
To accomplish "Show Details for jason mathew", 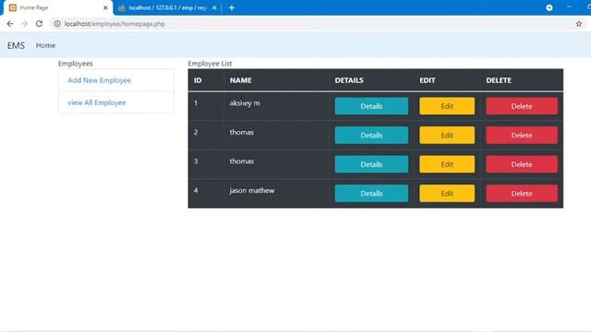I will [371, 194].
